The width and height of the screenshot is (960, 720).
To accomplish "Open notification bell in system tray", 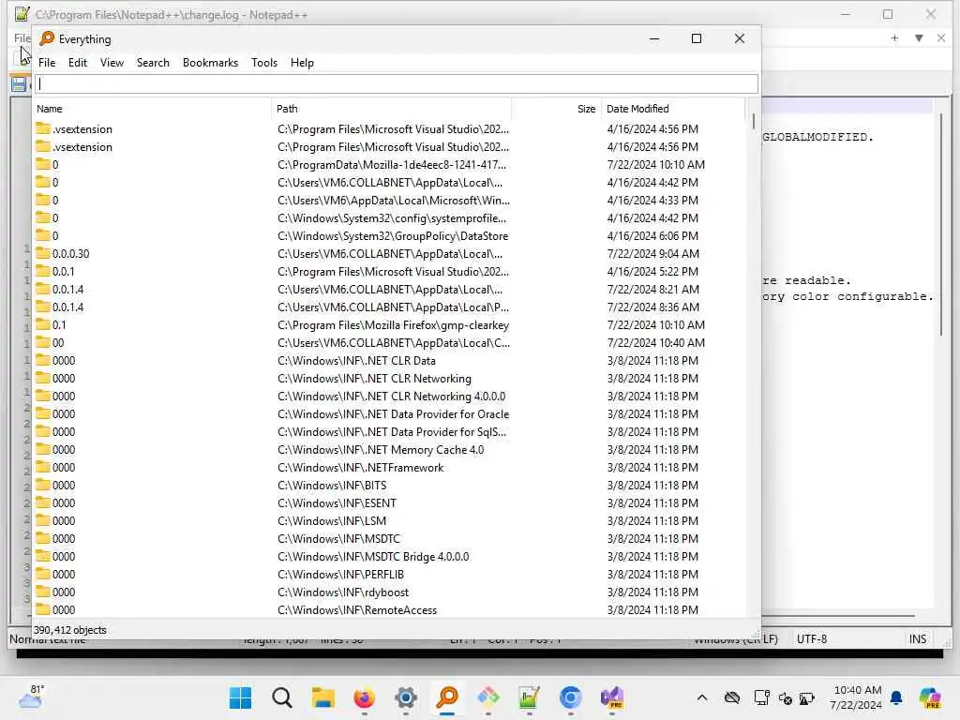I will pyautogui.click(x=896, y=697).
